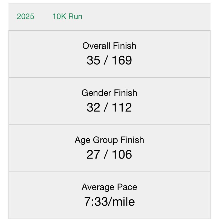Open the 2025 year link
The height and width of the screenshot is (219, 219).
(25, 16)
